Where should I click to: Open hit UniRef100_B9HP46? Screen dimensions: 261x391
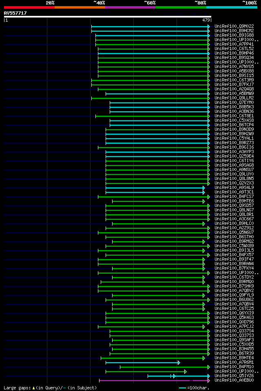click(234, 53)
